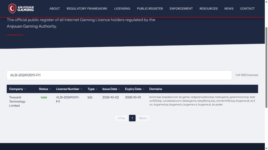Go to the Licensing page
The width and height of the screenshot is (268, 150).
pos(122,9)
